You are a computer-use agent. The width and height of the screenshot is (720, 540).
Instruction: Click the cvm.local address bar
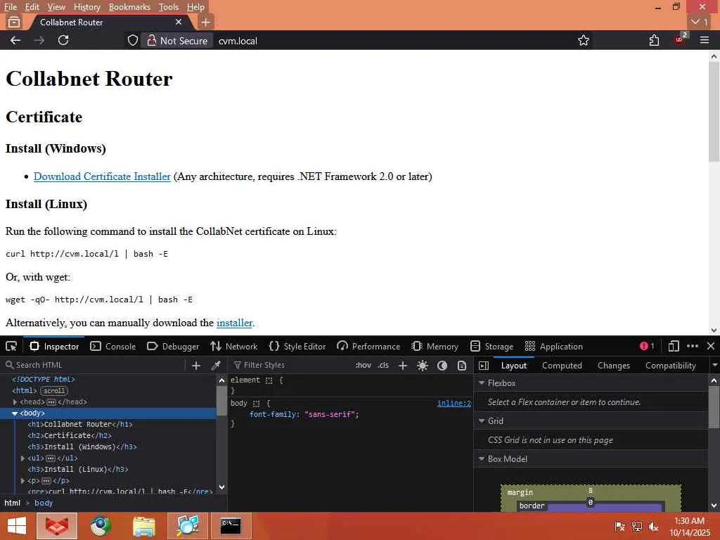coord(395,41)
